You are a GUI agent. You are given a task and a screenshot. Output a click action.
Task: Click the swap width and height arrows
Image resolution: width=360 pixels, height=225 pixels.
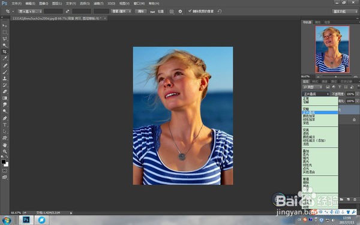click(x=67, y=11)
